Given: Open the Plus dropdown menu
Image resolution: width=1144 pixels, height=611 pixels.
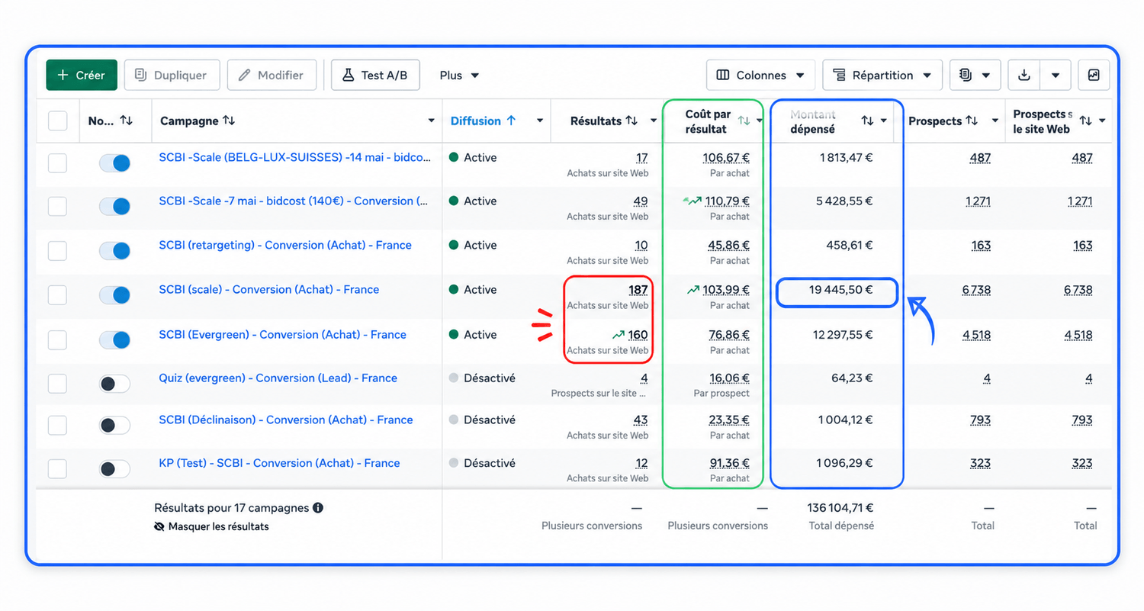Looking at the screenshot, I should pos(459,75).
